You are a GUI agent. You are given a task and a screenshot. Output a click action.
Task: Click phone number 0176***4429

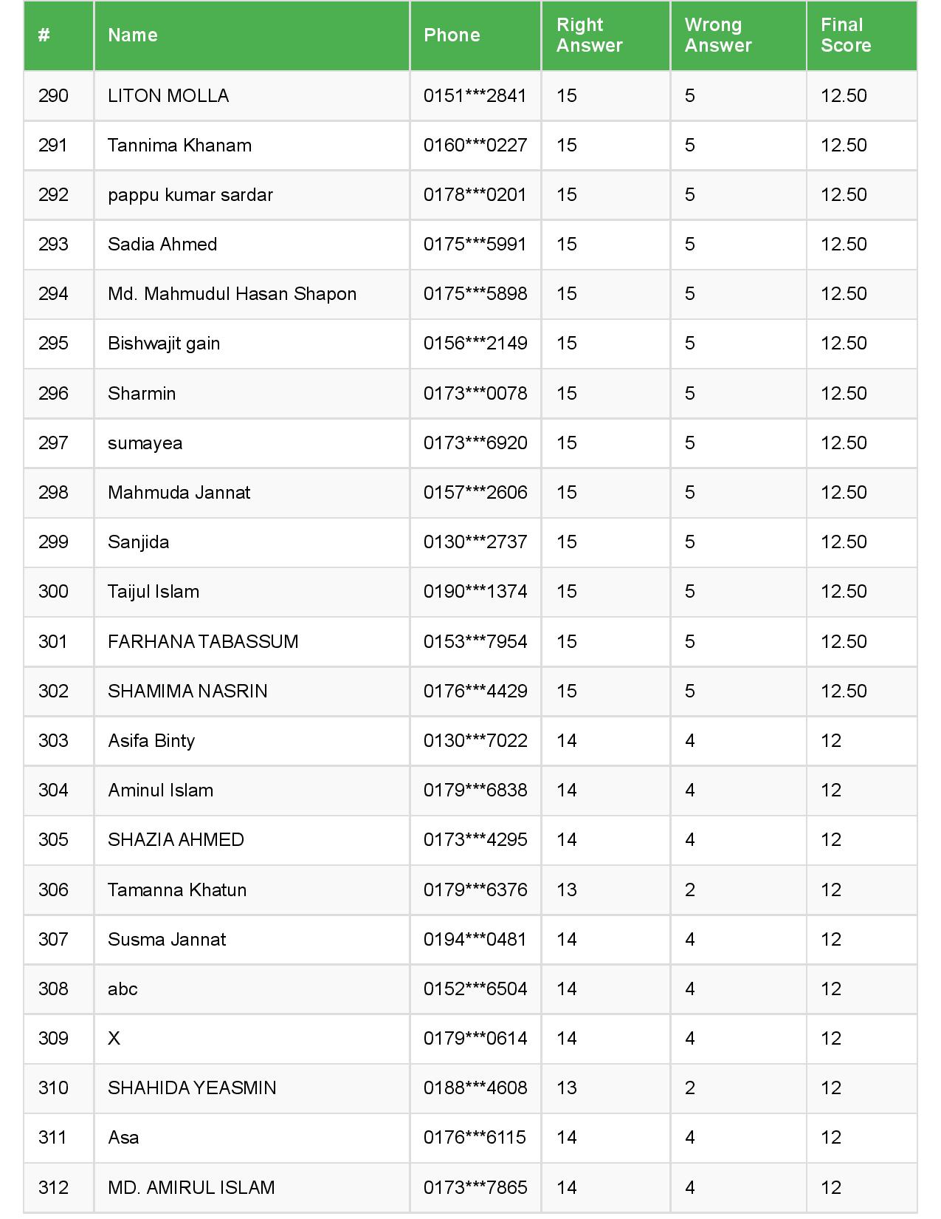(x=475, y=692)
